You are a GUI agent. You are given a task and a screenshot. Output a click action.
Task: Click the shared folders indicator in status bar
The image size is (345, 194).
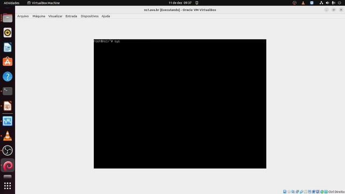(x=306, y=192)
